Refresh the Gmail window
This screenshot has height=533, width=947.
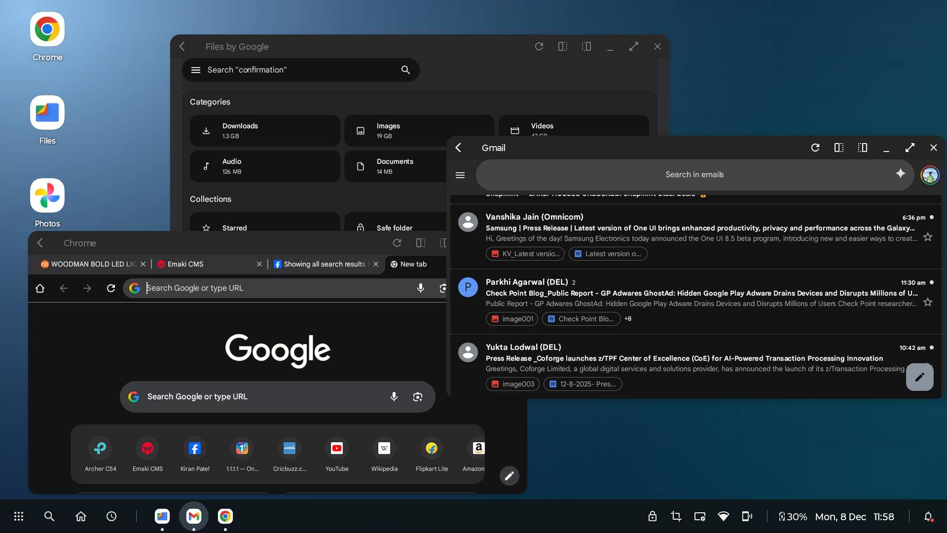(x=815, y=148)
